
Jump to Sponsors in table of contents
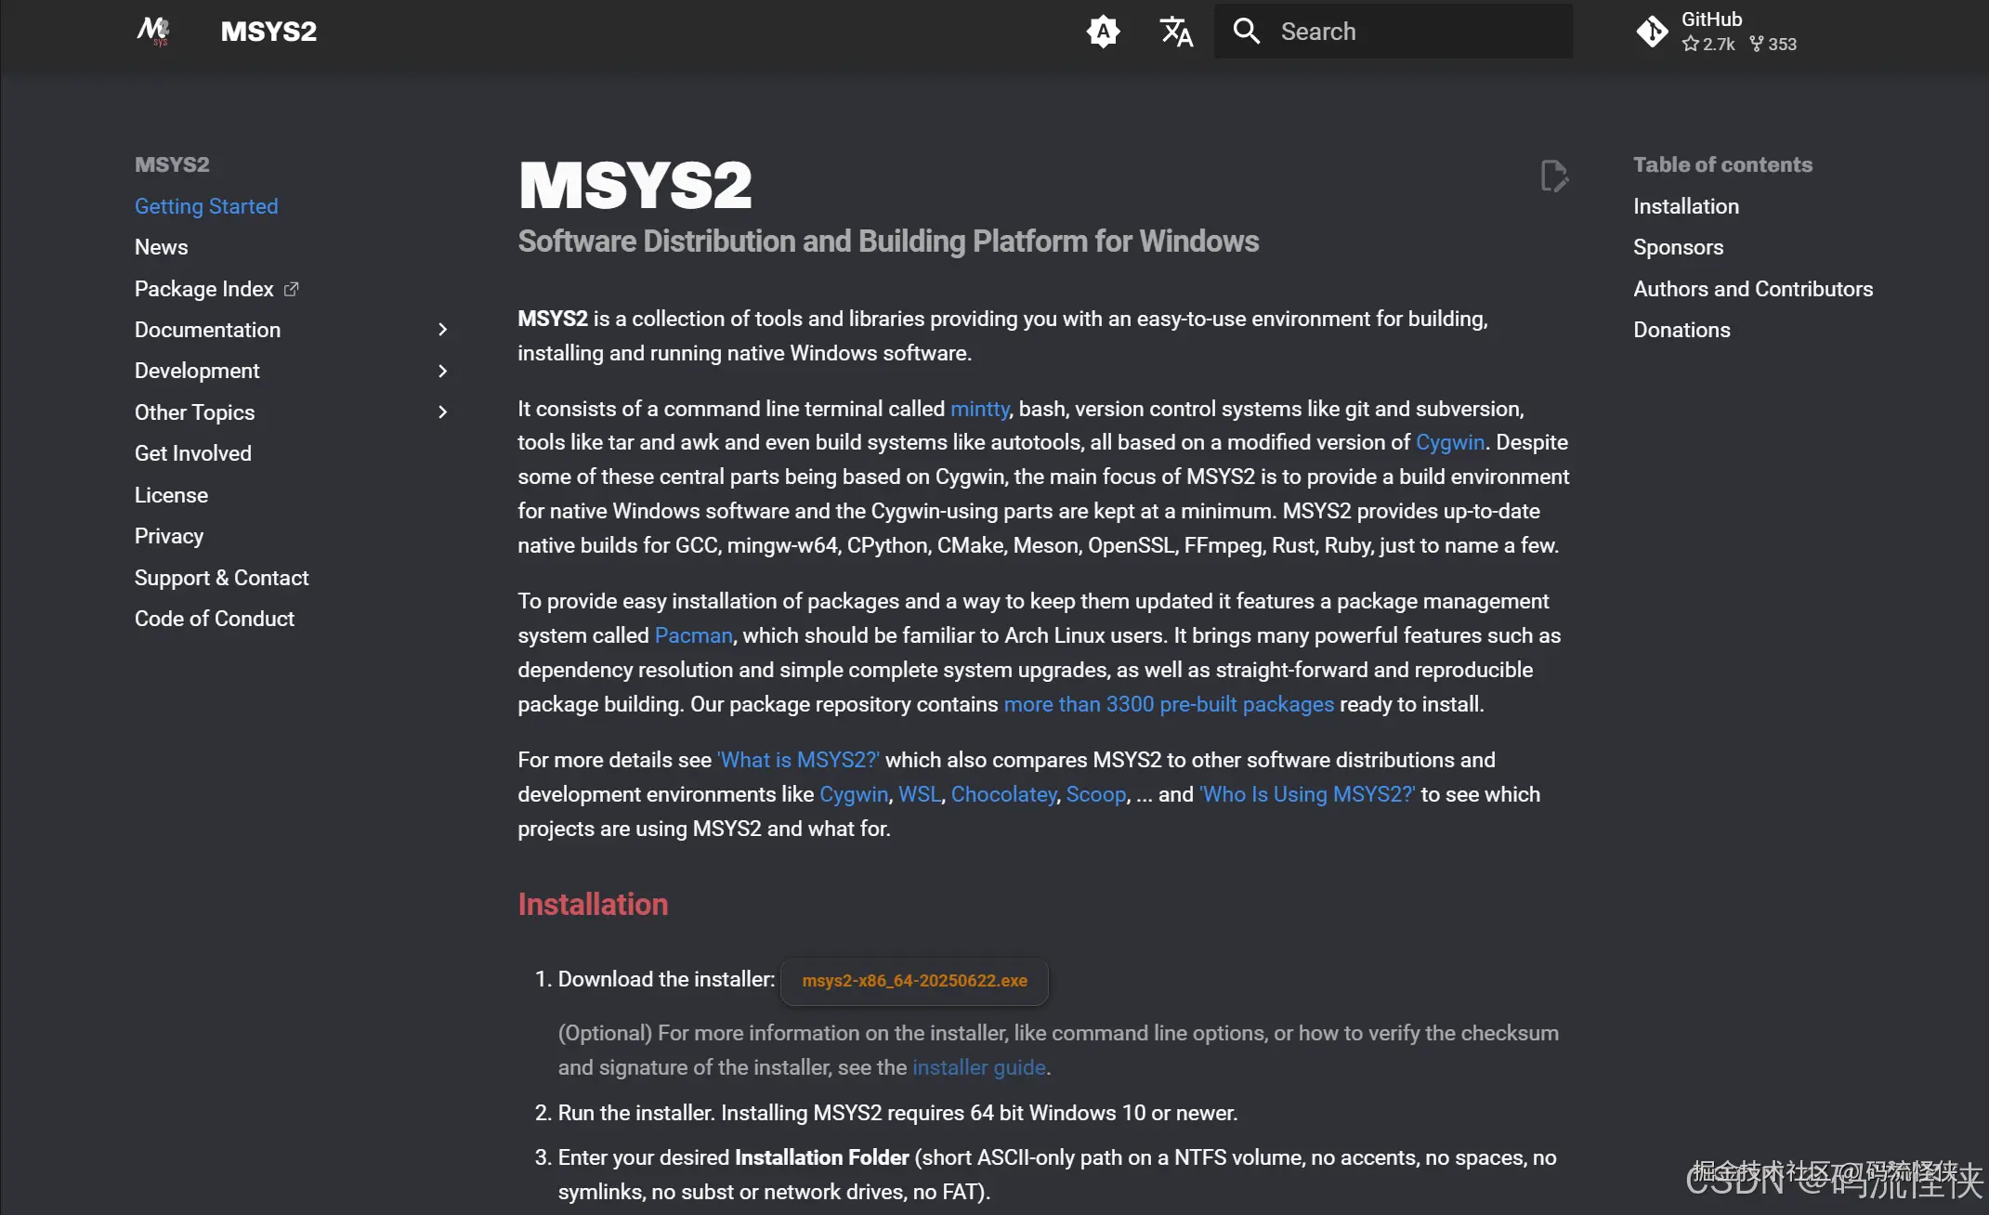(1678, 247)
